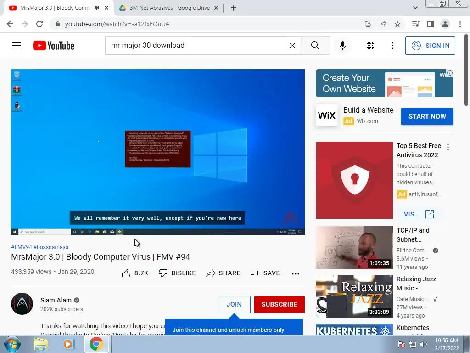Go back using the browser back arrow
The width and height of the screenshot is (470, 353).
pos(10,24)
